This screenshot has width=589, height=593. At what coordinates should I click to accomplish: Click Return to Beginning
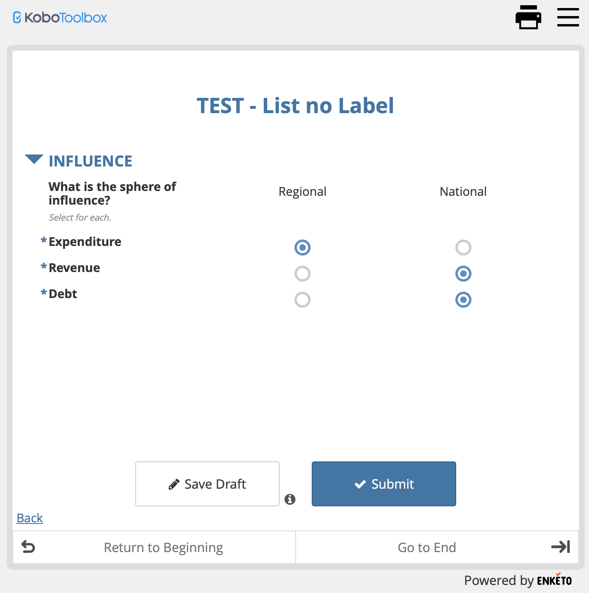pyautogui.click(x=163, y=547)
